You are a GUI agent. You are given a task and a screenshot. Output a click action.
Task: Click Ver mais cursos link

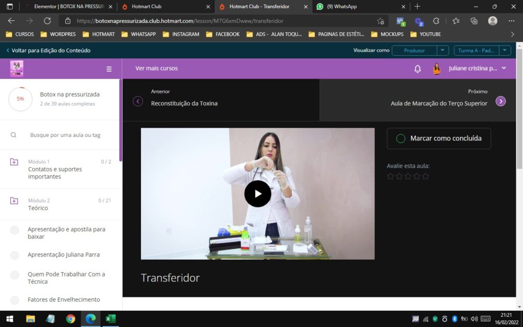click(x=156, y=68)
